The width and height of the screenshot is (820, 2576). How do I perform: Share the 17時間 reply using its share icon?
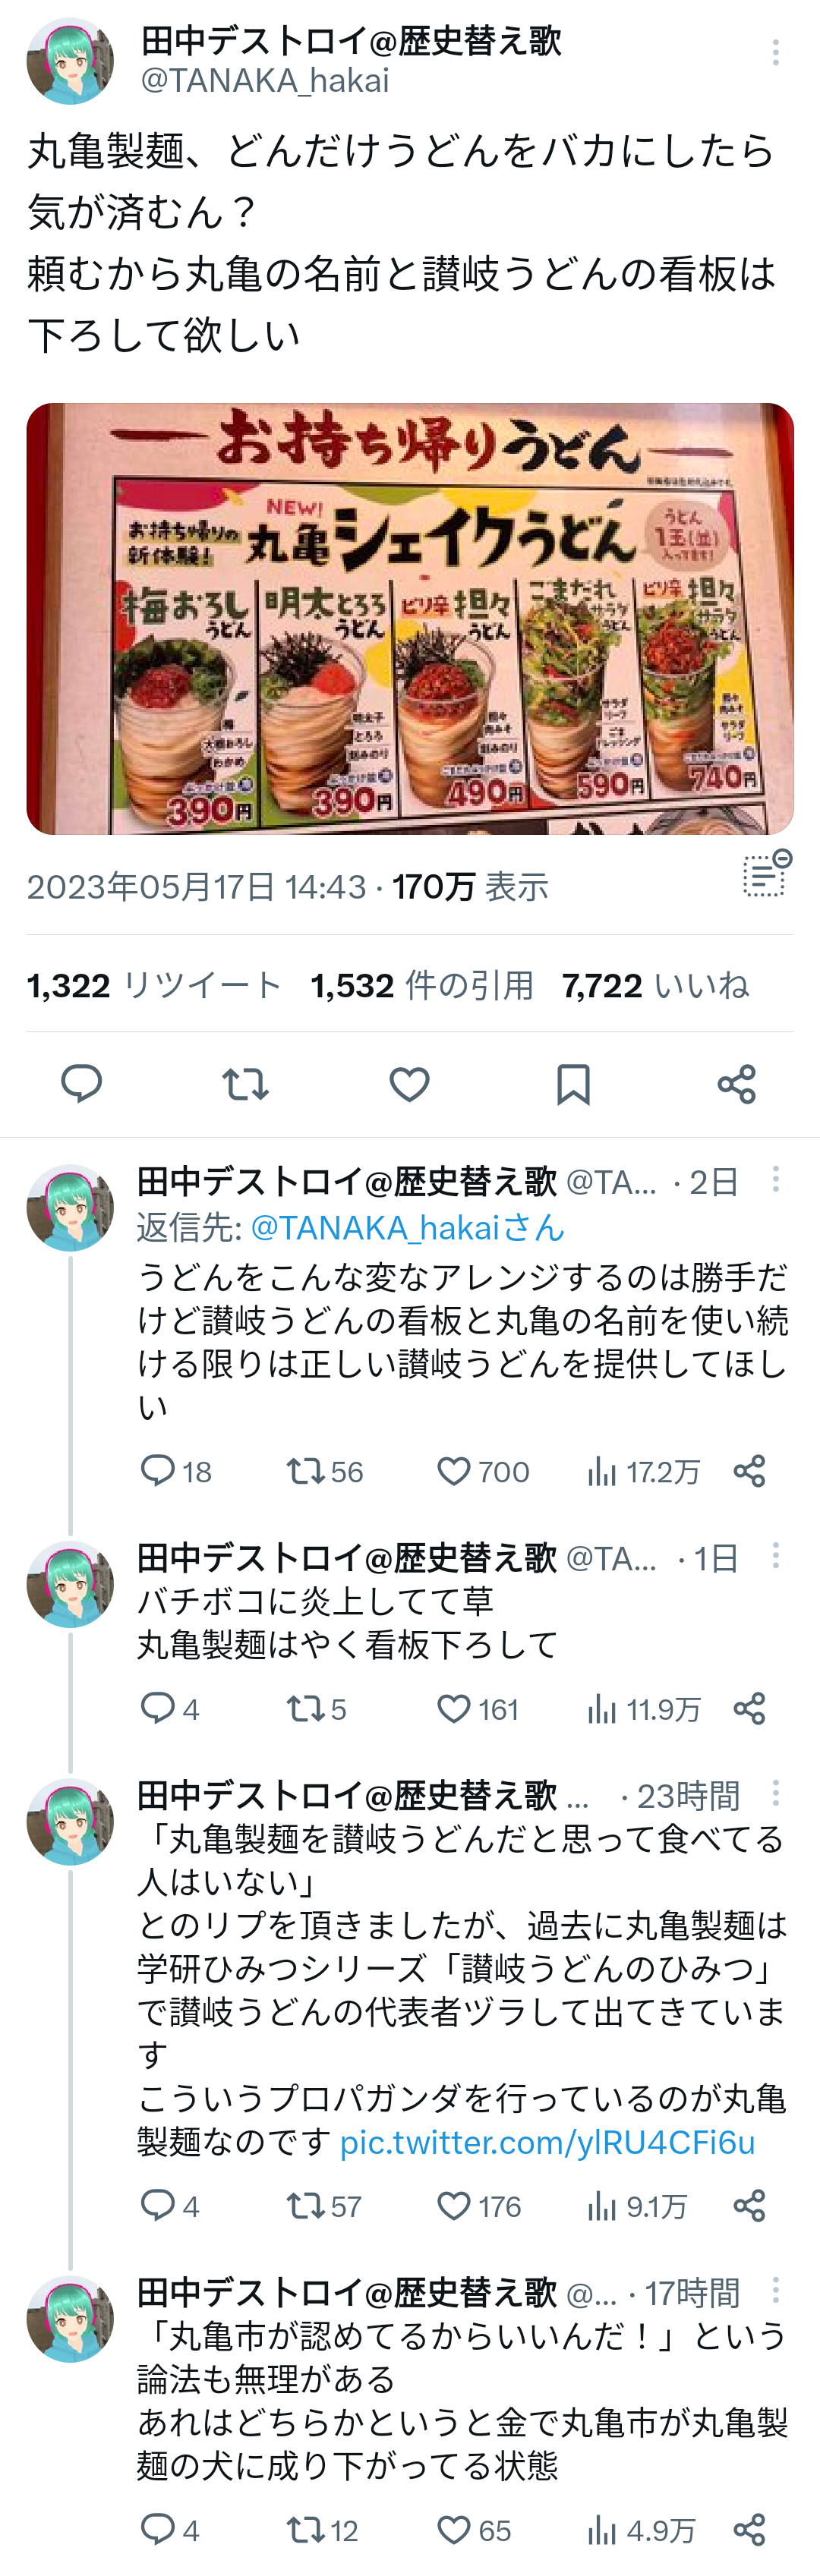pos(749,2530)
